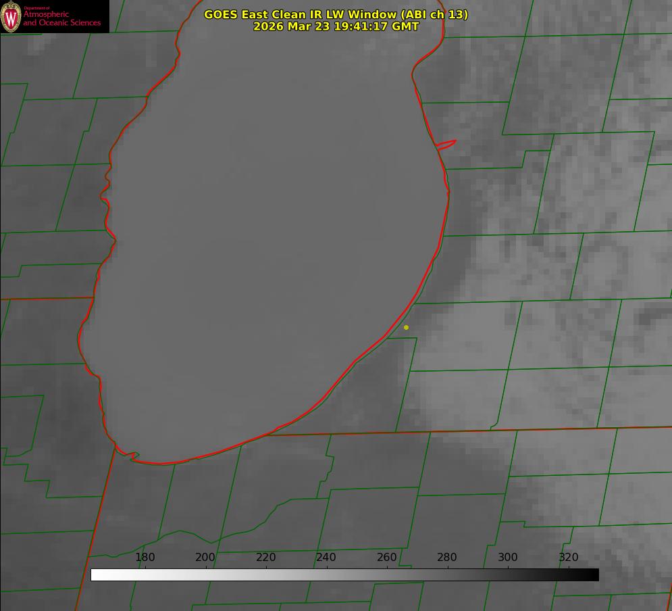Click the middle gray section of the colorbar
This screenshot has height=611, width=672.
(344, 575)
